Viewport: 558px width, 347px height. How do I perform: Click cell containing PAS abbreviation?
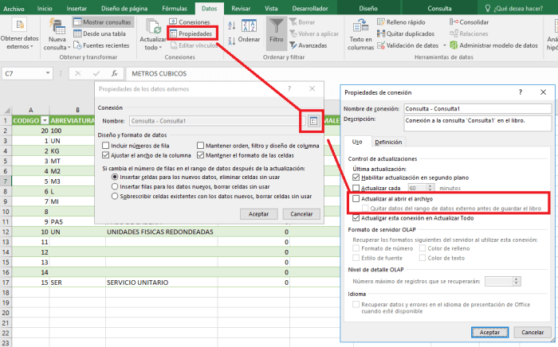[x=77, y=221]
